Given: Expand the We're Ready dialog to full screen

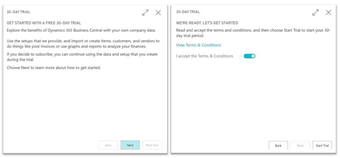Looking at the screenshot, I should tap(315, 13).
